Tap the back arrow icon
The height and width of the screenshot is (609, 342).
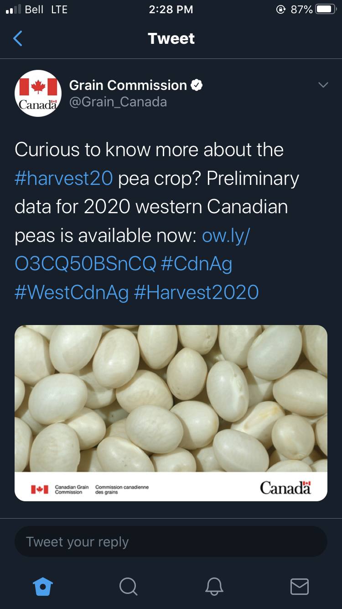[18, 38]
